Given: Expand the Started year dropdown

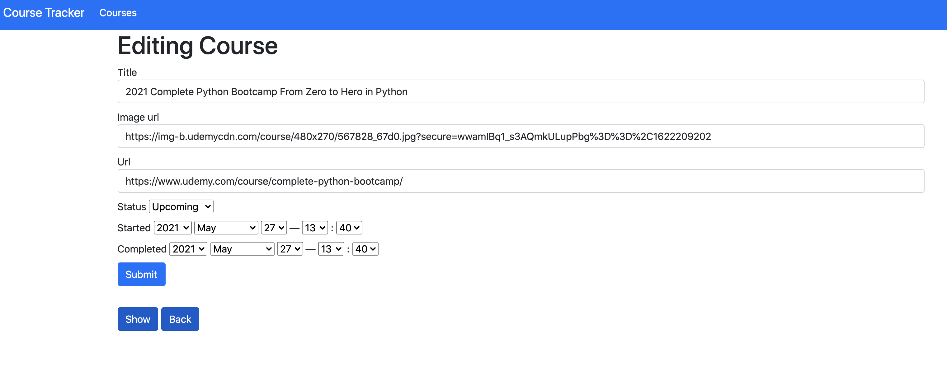Looking at the screenshot, I should coord(172,228).
